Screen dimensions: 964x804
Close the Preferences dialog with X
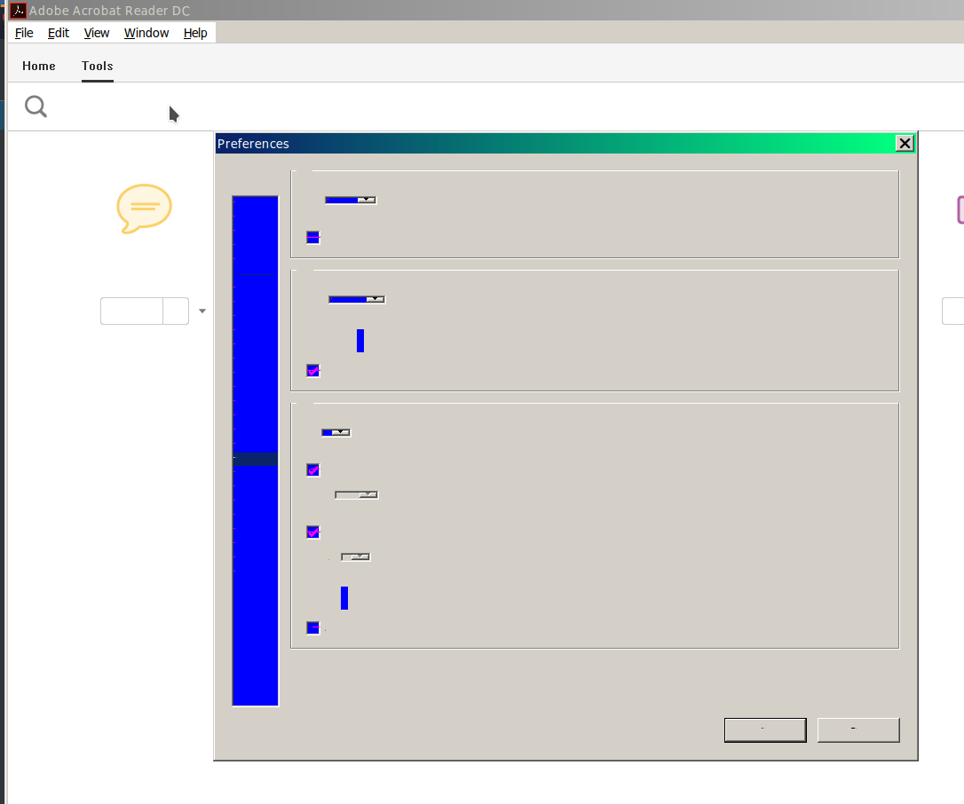[x=905, y=144]
